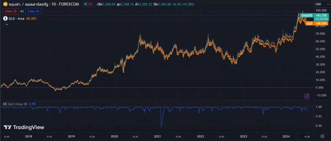Select the change value +6.56 (+0.28%)
The height and width of the screenshot is (141, 331).
[183, 4]
